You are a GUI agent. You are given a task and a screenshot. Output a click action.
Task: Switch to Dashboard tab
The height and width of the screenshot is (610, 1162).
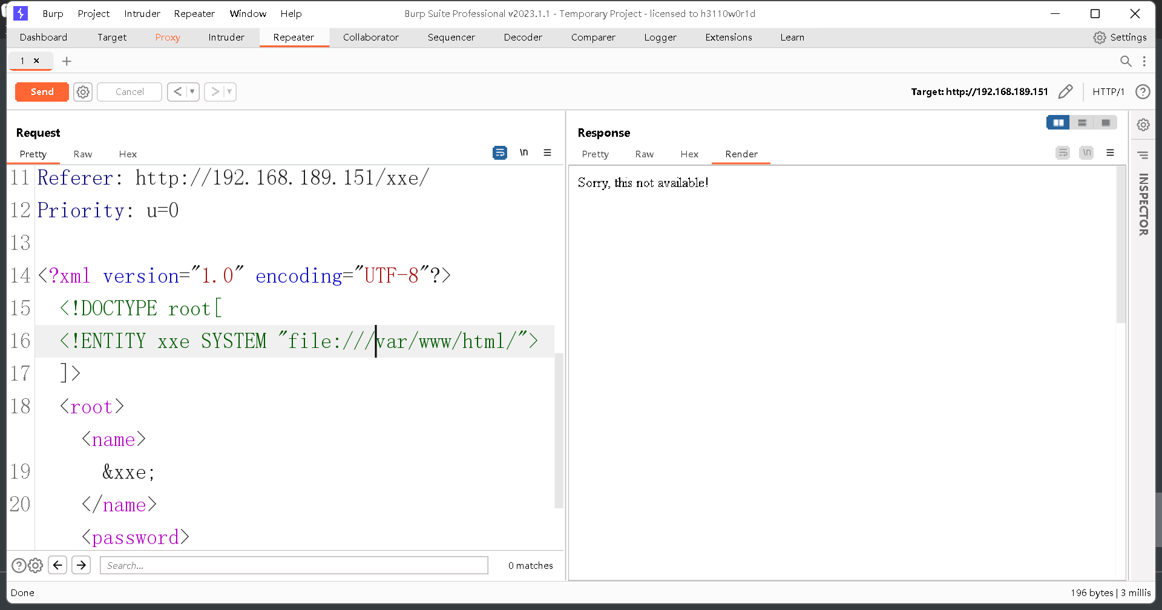[x=44, y=38]
